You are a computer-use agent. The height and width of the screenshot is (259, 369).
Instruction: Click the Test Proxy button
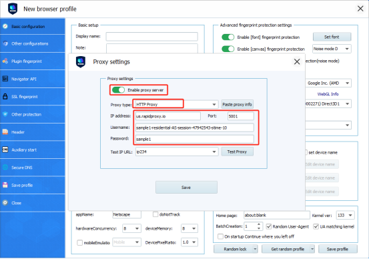[x=238, y=152]
